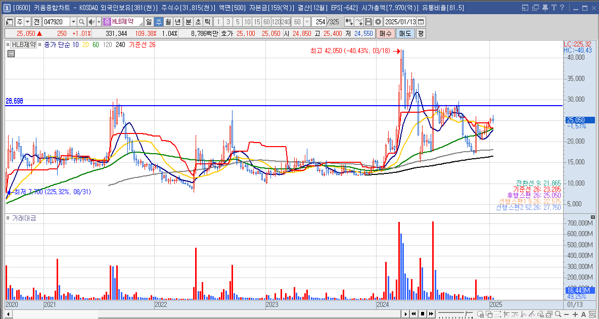Click the chart panel icon left of 주 dropdown

click(x=10, y=22)
